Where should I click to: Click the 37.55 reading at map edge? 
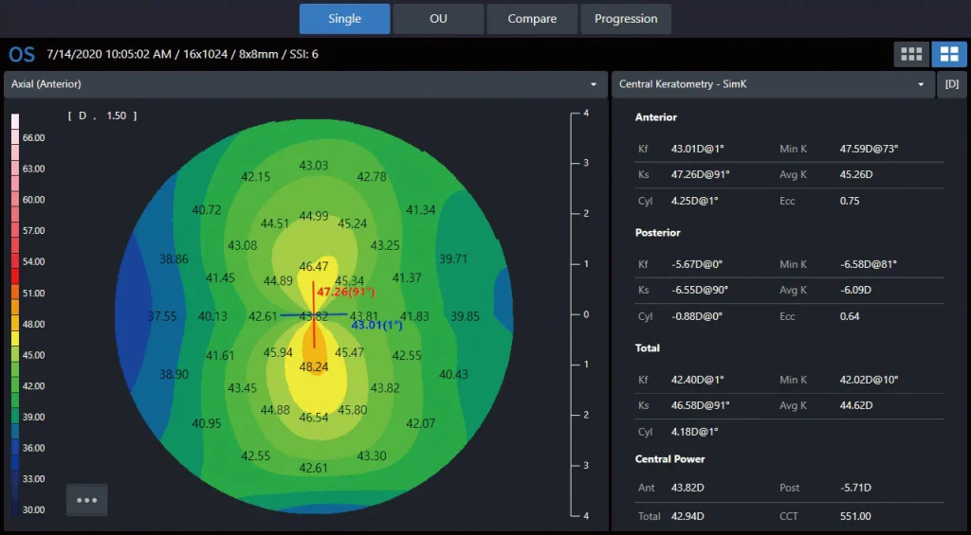point(162,316)
